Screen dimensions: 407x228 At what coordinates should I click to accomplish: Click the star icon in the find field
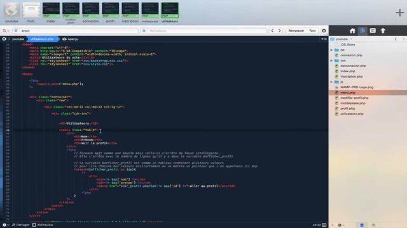coord(16,31)
